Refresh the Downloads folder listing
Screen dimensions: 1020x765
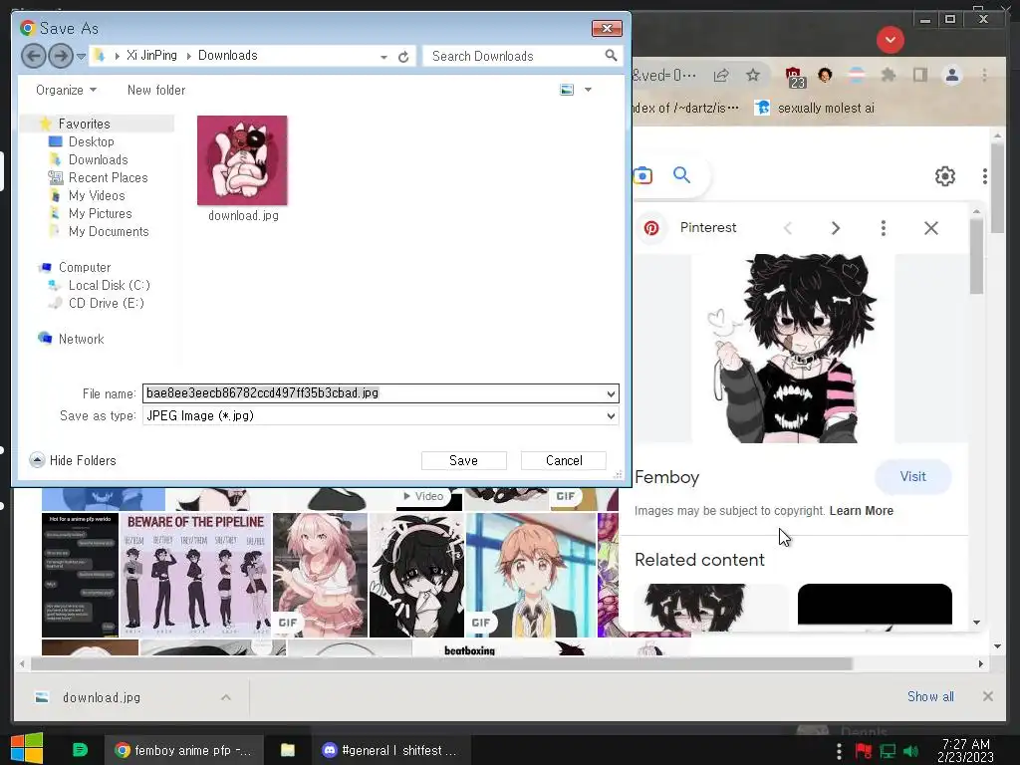(x=403, y=57)
